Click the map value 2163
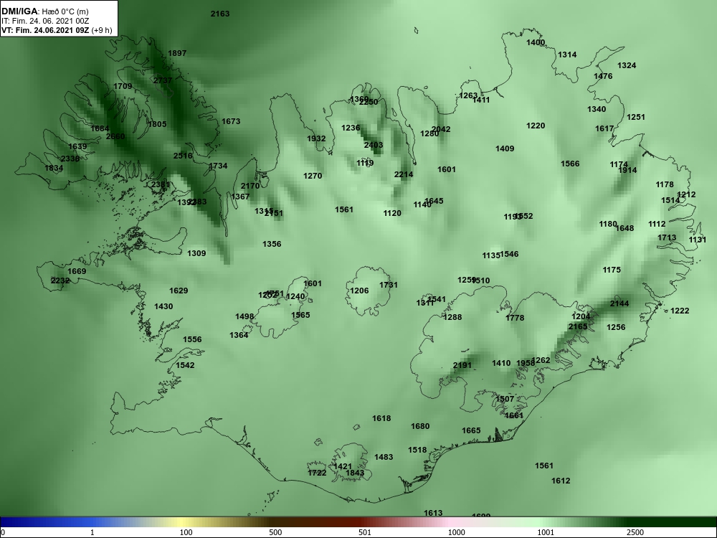 pyautogui.click(x=220, y=14)
